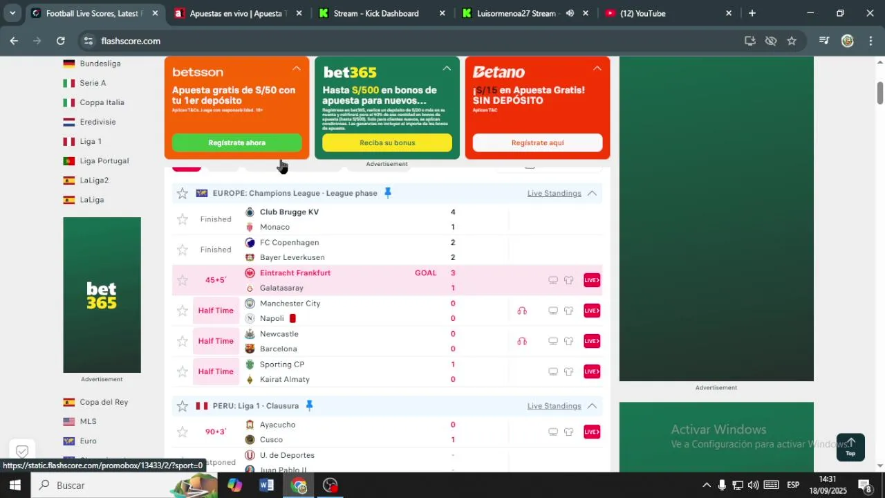Favorite the Champions League competition star
The height and width of the screenshot is (498, 885).
tap(183, 193)
